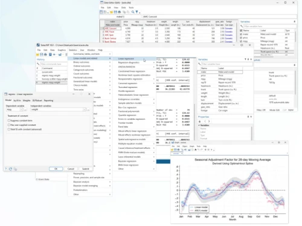The width and height of the screenshot is (302, 226).
Task: Enable Total SS with constant (advanced) checkbox
Action: tap(9, 130)
